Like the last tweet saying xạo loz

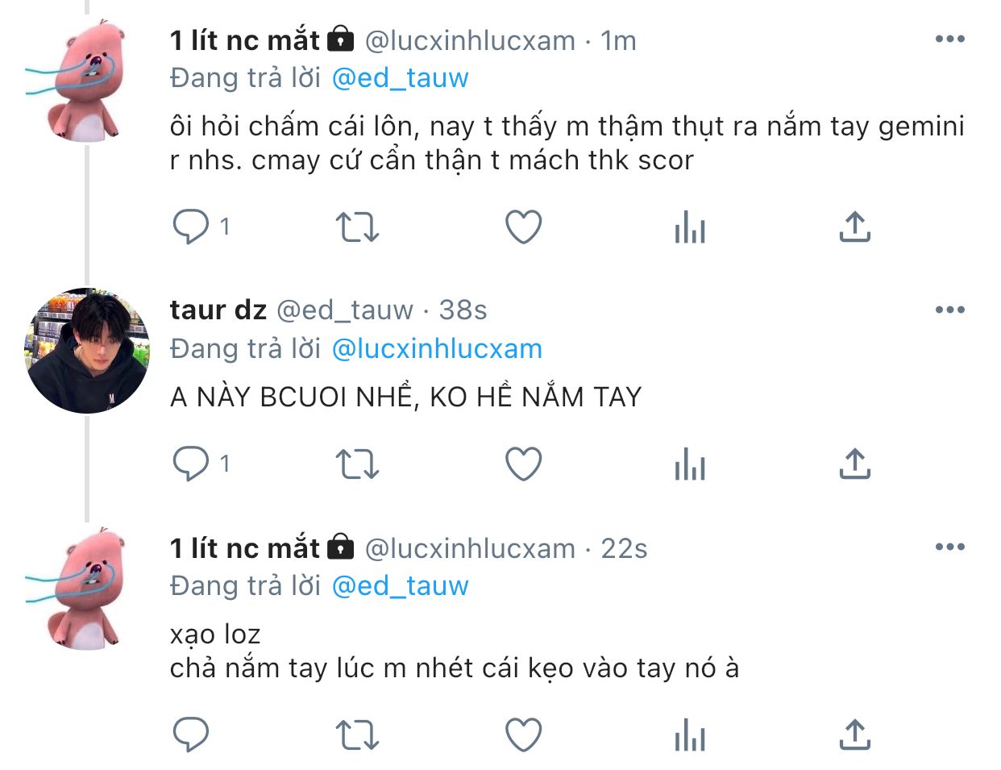523,735
